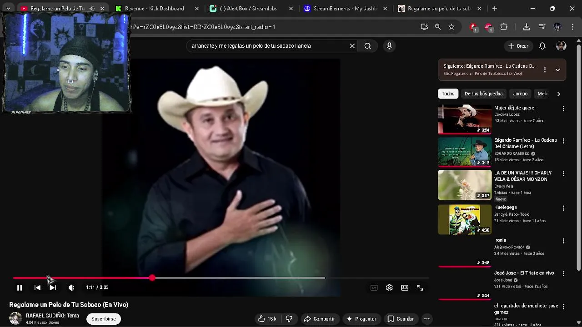Share the video with Compartir

(x=320, y=319)
